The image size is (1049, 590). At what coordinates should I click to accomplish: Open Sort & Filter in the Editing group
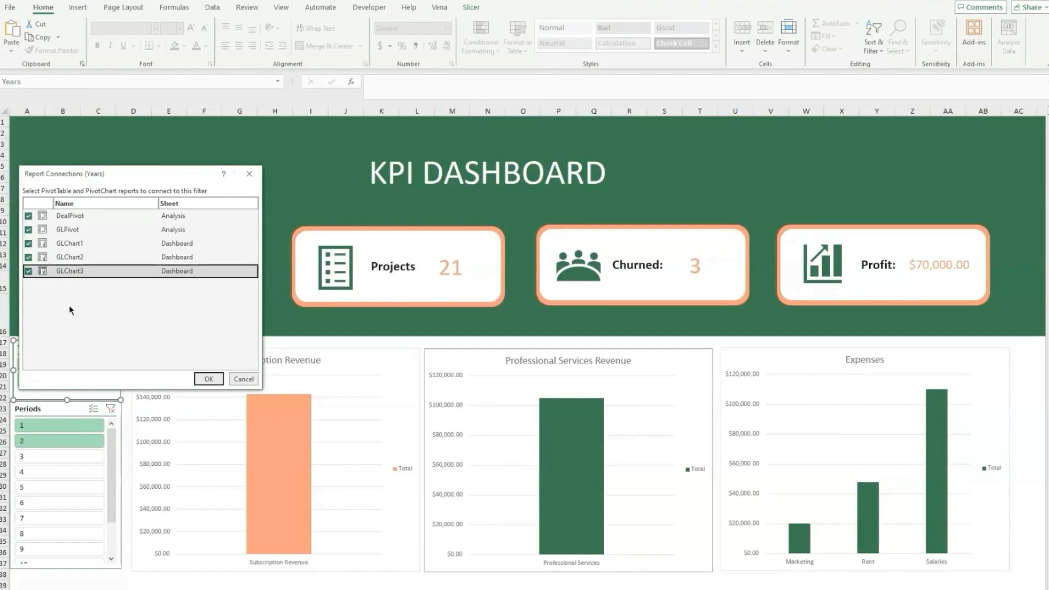(872, 37)
